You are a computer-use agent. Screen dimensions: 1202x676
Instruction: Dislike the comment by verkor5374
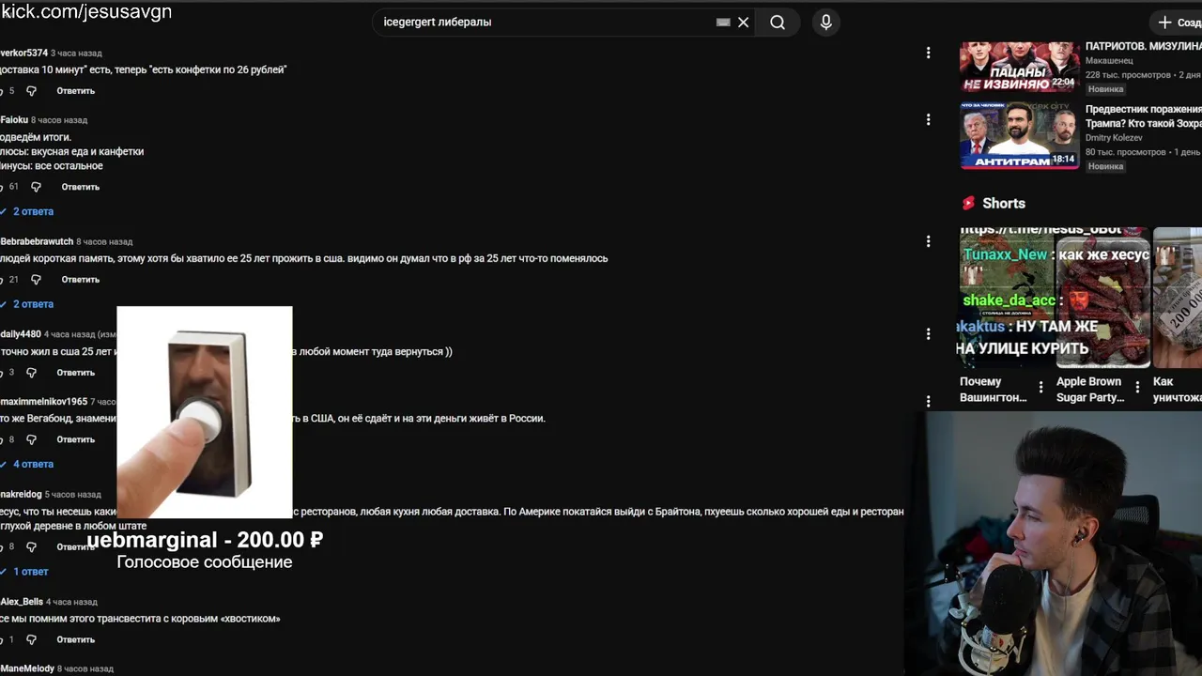[x=31, y=91]
